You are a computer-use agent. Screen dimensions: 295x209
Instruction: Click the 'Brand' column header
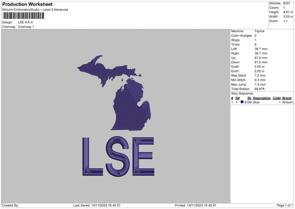click(x=287, y=98)
